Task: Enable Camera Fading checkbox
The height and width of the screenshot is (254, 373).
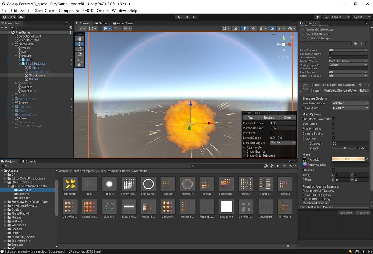Action: tap(334, 134)
